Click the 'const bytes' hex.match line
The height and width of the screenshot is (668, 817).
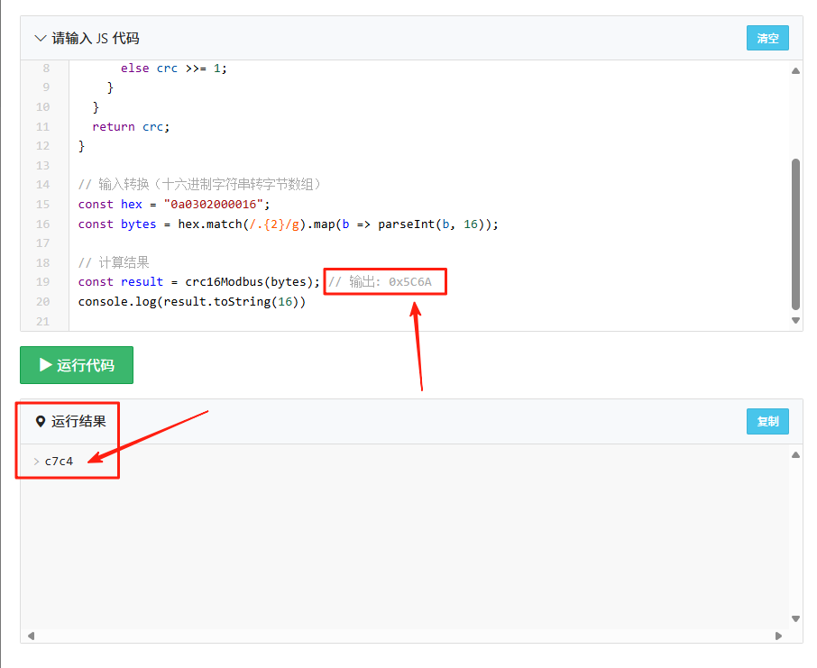289,224
